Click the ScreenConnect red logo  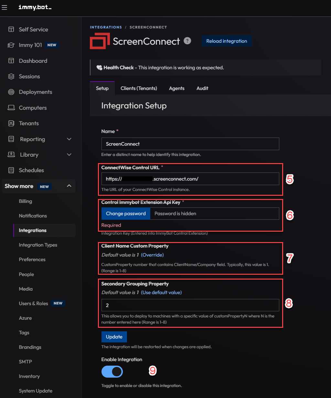(100, 41)
